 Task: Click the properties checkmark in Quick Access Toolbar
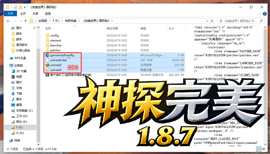[15, 7]
